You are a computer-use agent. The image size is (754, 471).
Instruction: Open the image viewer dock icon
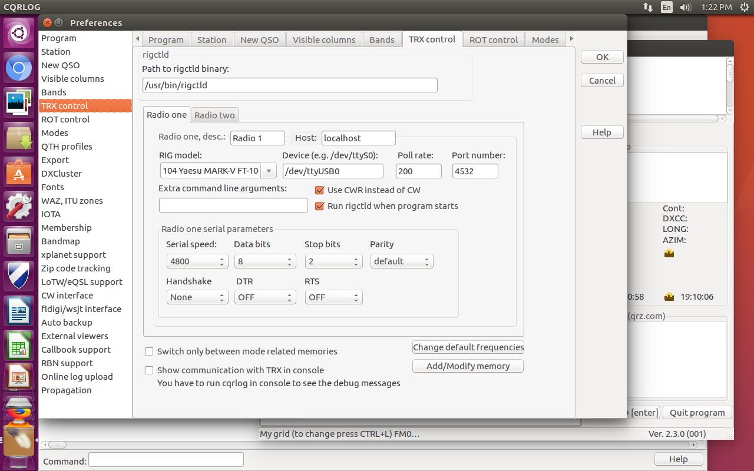pyautogui.click(x=19, y=103)
